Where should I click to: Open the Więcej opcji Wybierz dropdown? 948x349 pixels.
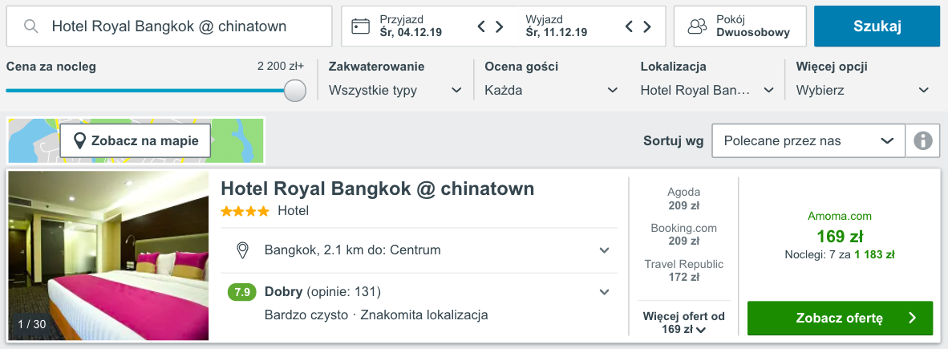pos(863,91)
